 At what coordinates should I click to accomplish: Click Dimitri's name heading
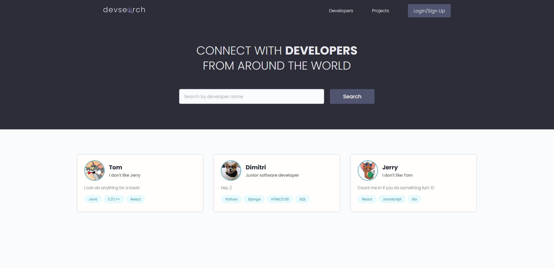(x=256, y=167)
